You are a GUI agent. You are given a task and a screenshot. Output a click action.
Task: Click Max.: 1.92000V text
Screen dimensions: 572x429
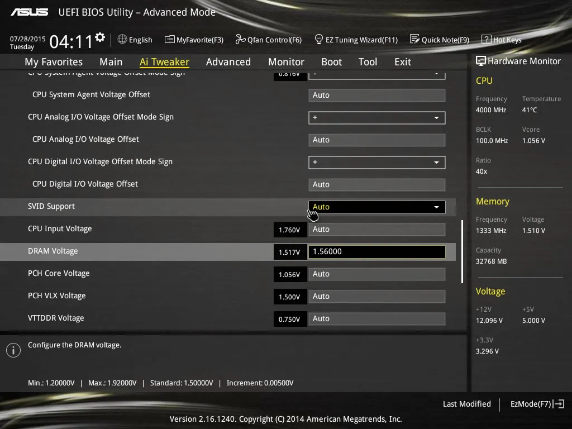pyautogui.click(x=112, y=383)
